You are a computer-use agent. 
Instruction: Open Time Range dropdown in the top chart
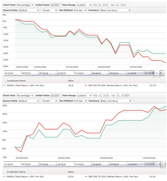[84, 5]
